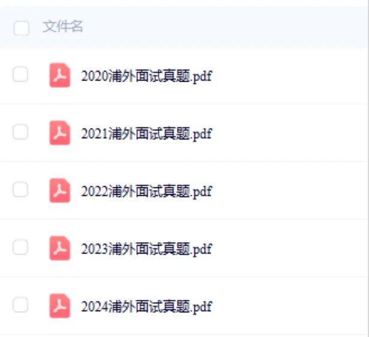
Task: Click the PDF icon for 2020浦外面试真题.pdf
Action: coord(60,75)
